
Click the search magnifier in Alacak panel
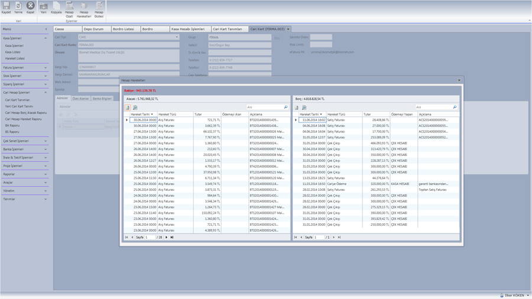tap(286, 108)
